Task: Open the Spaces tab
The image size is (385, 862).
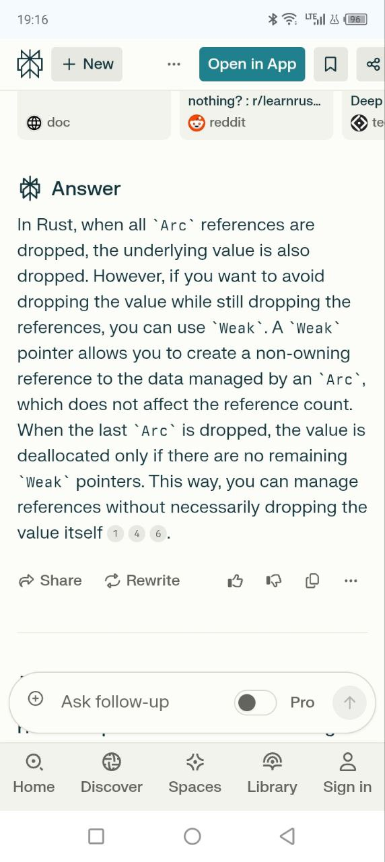Action: tap(195, 773)
